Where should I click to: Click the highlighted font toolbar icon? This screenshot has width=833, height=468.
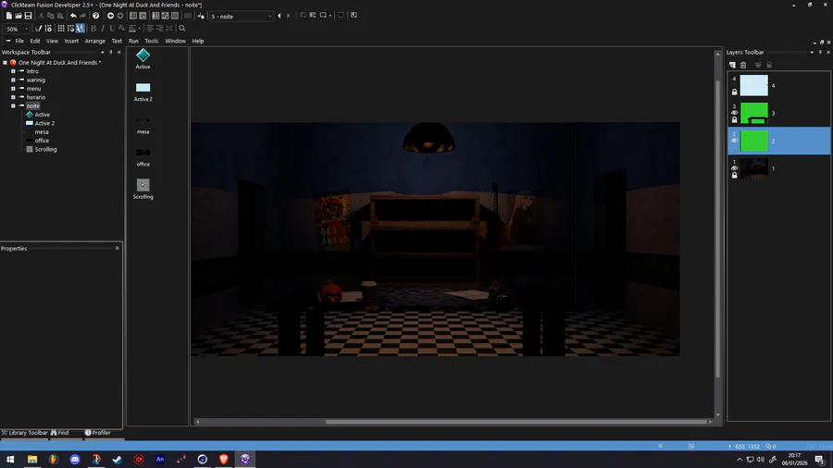click(81, 29)
